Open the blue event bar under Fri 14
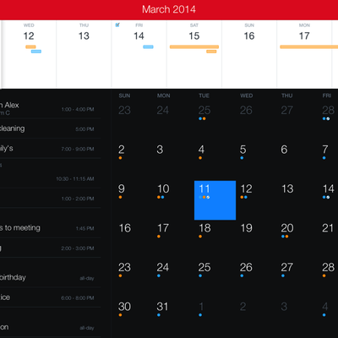Image resolution: width=338 pixels, height=338 pixels. (x=148, y=46)
